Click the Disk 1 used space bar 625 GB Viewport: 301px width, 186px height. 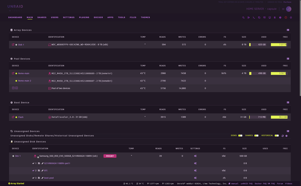point(258,45)
